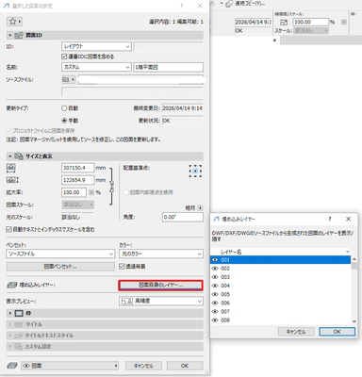Viewport: 362px width, 377px height.
Task: Open the ID レイアウト dropdown
Action: pos(96,46)
